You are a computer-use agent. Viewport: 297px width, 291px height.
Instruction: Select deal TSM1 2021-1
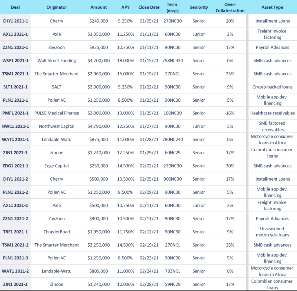[x=15, y=73]
